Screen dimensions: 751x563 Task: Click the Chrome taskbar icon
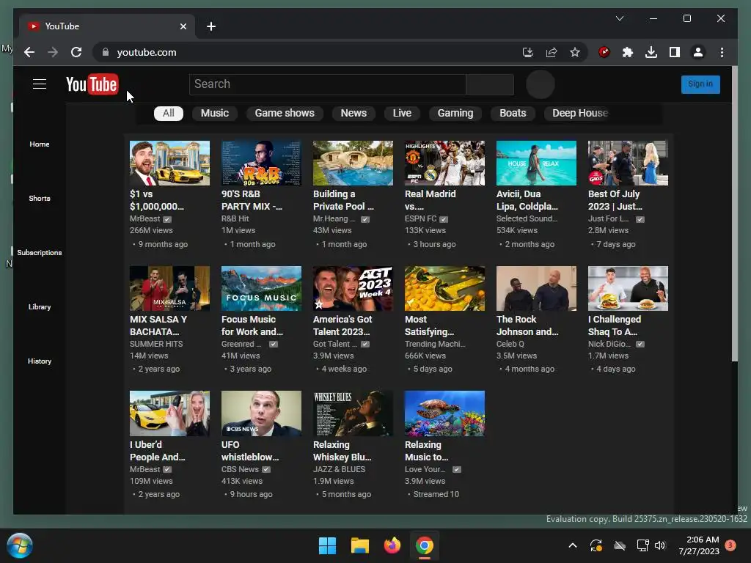(425, 545)
